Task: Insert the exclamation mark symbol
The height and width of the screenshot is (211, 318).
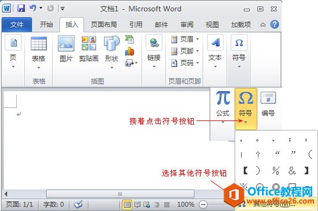Action: (x=241, y=155)
